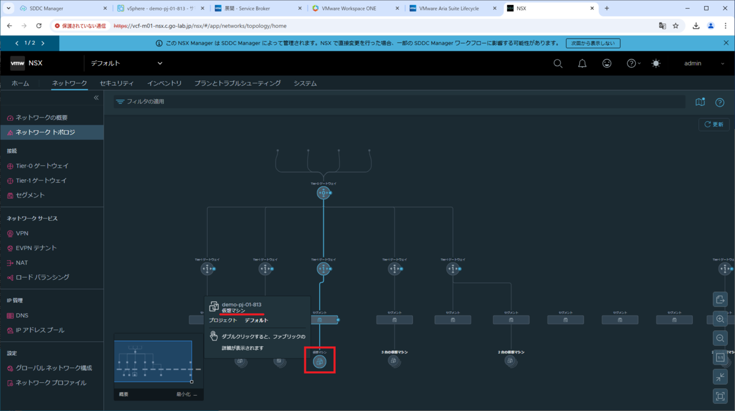Switch to the セキュリティ tab

117,83
